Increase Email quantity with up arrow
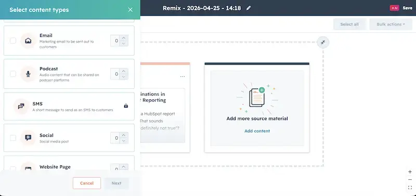The image size is (416, 196). (124, 38)
